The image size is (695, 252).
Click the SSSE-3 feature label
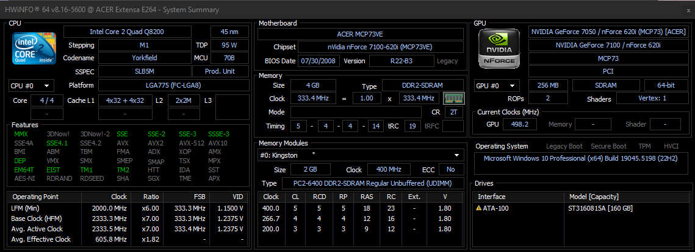[218, 134]
